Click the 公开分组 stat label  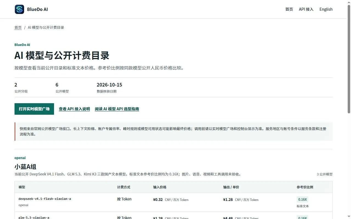pos(21,91)
